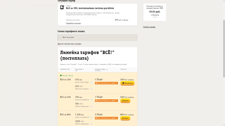Click help icon next to Интернет трафик header
The width and height of the screenshot is (225, 126).
coord(107,69)
